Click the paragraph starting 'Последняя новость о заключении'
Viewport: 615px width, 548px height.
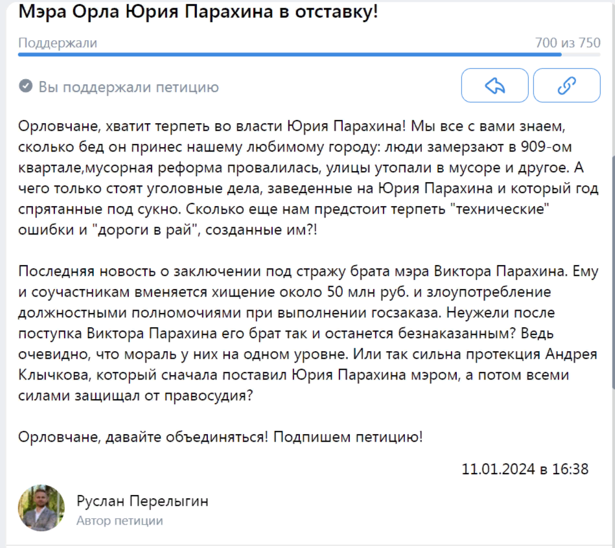pos(308,333)
